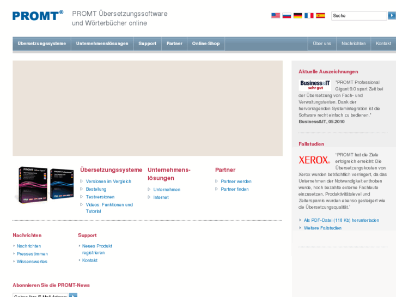396x297 pixels.
Task: Open Versionen im Vergleich link
Action: pyautogui.click(x=108, y=181)
